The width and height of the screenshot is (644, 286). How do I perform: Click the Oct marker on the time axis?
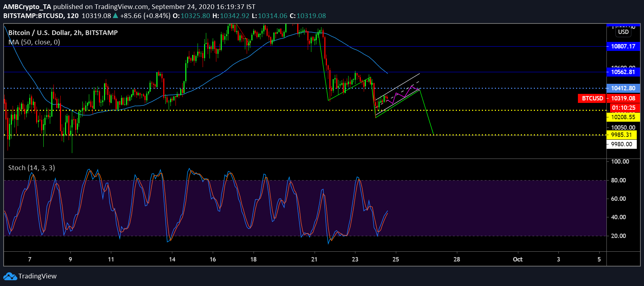(518, 259)
